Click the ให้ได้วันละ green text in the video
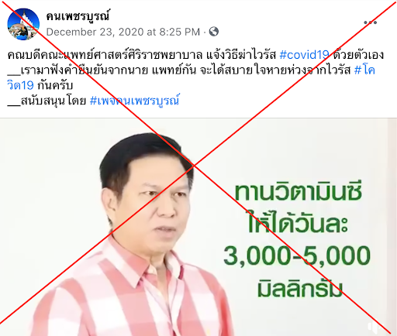The width and height of the screenshot is (397, 336). (298, 222)
